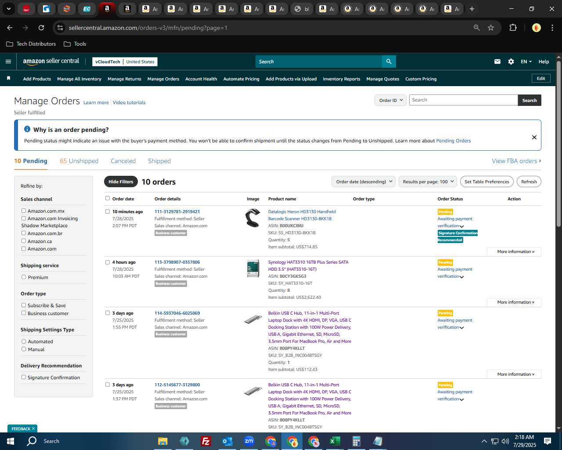Viewport: 562px width, 450px height.
Task: Switch to the 65 Unshipped tab
Action: click(79, 161)
